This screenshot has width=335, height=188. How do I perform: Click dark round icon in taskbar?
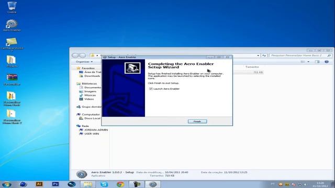click(x=72, y=184)
